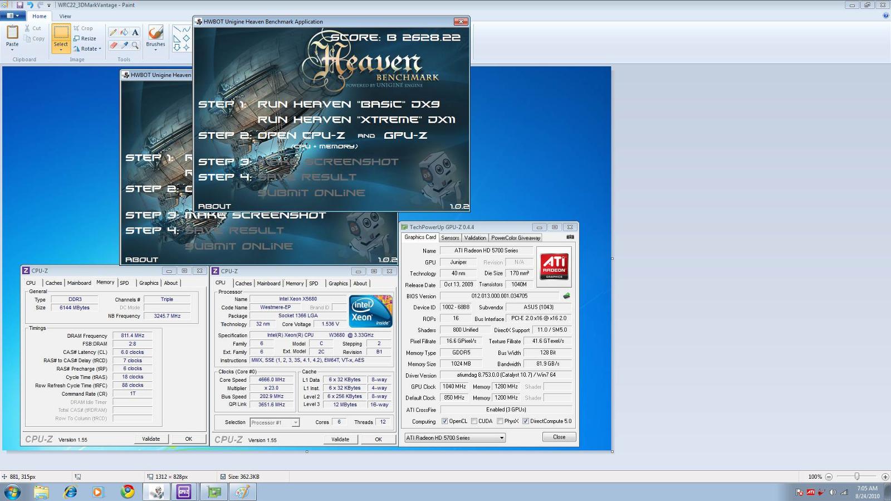Open Internet Explorer from taskbar

(x=70, y=492)
